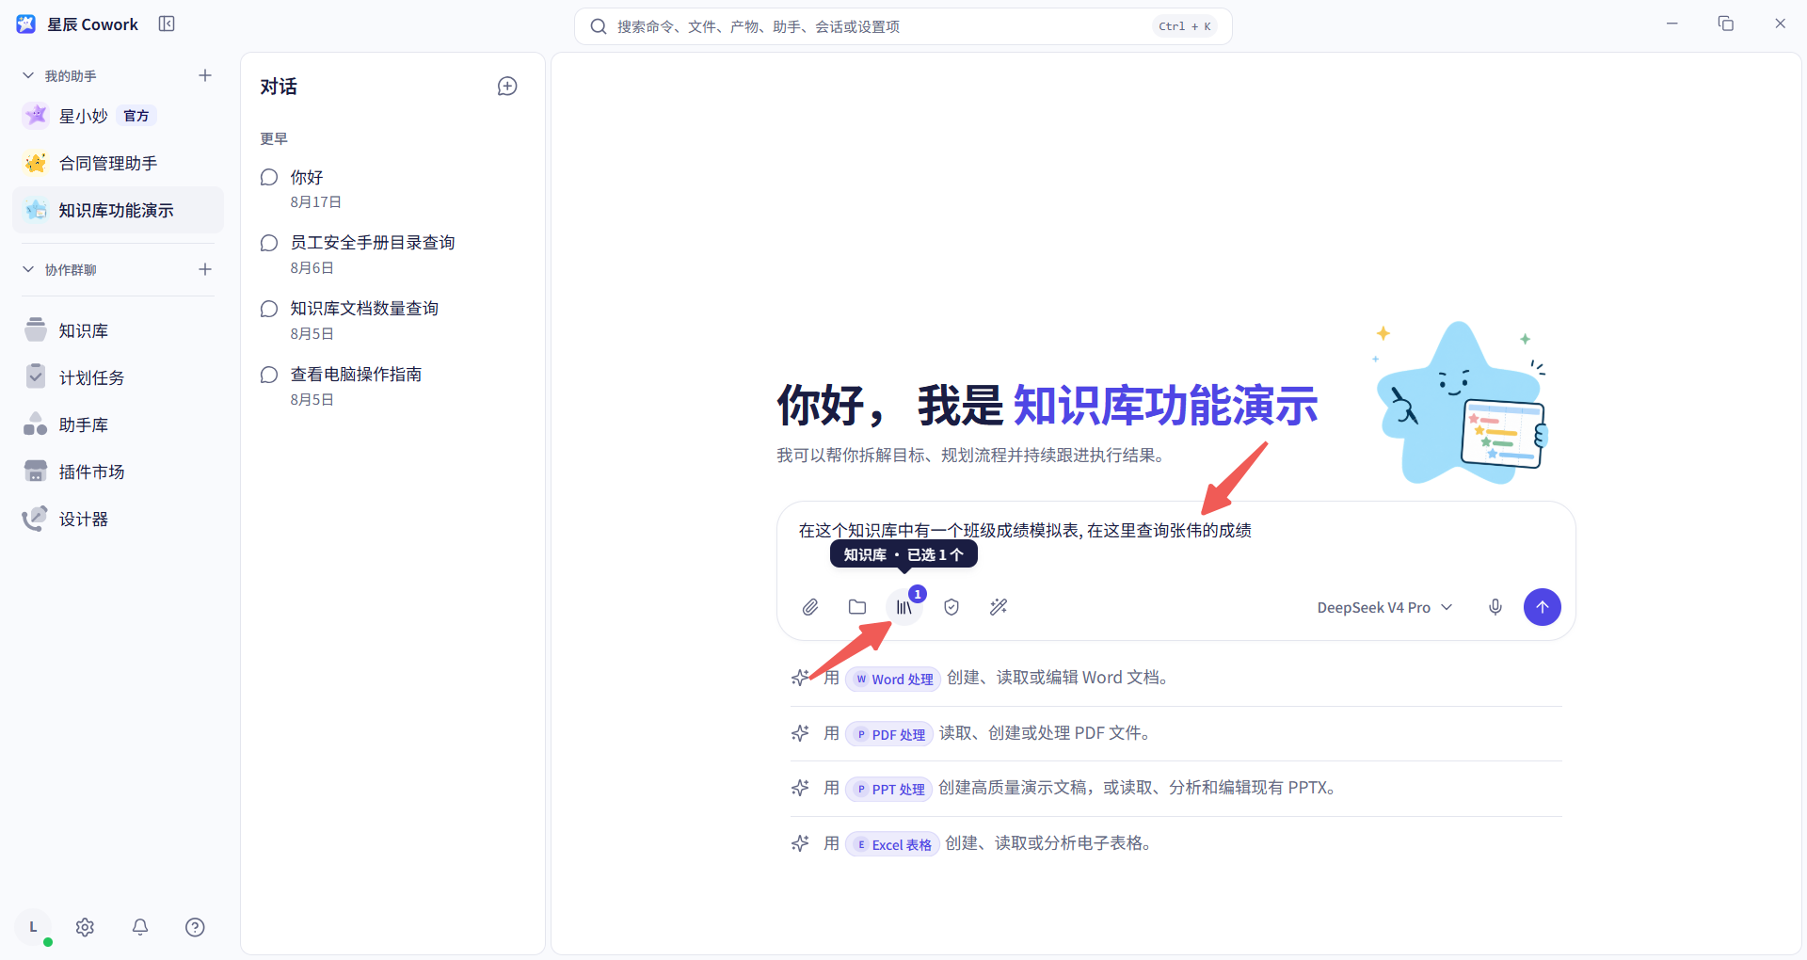The image size is (1807, 960).
Task: Select 合同管理助手 assistant
Action: [x=119, y=163]
